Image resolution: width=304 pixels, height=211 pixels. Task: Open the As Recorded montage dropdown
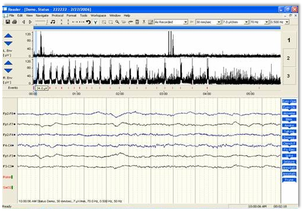pyautogui.click(x=171, y=22)
